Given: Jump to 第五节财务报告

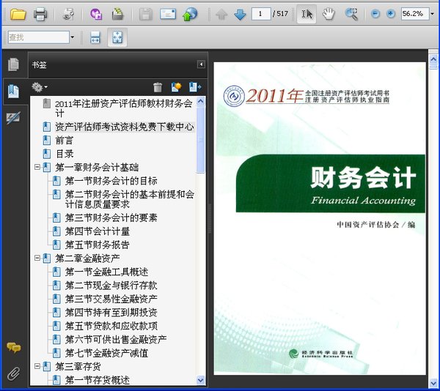Looking at the screenshot, I should coord(97,245).
